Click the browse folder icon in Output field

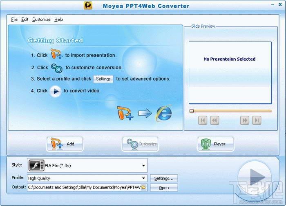[143, 187]
